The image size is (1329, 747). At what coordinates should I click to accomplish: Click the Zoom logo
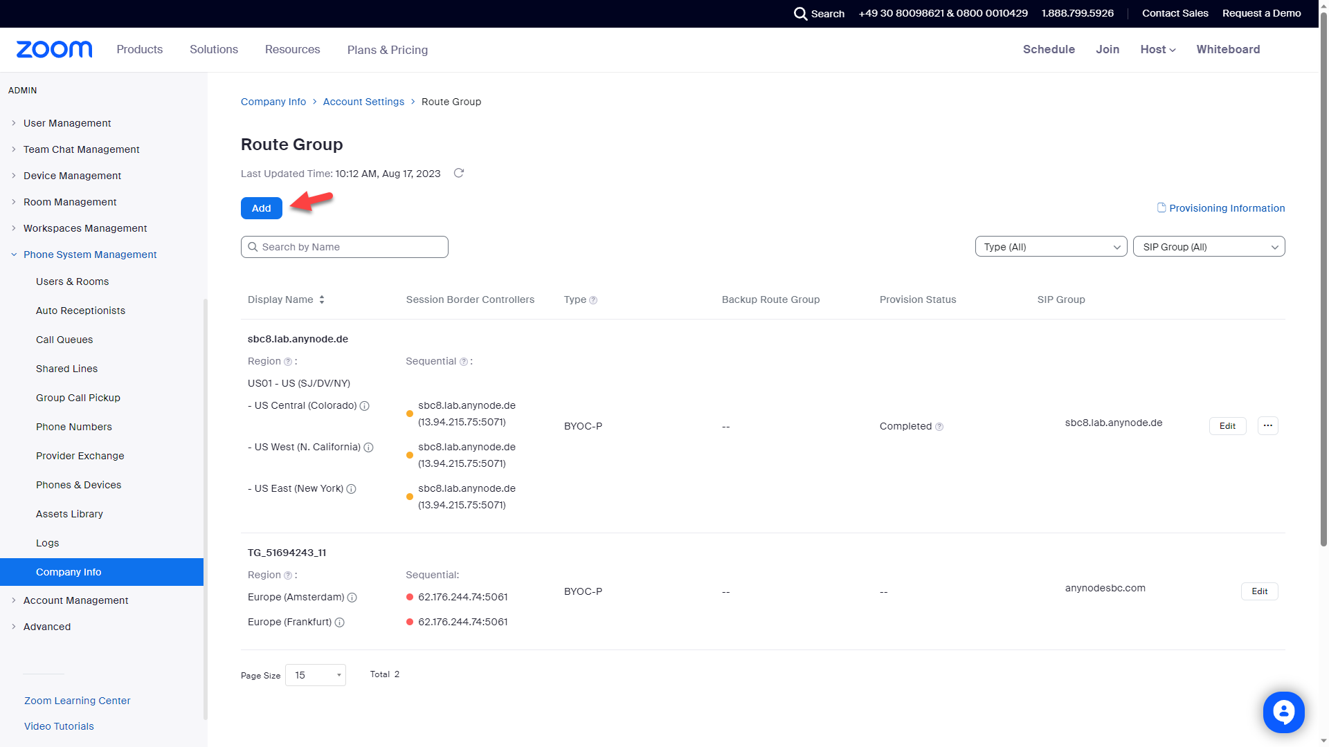coord(54,49)
